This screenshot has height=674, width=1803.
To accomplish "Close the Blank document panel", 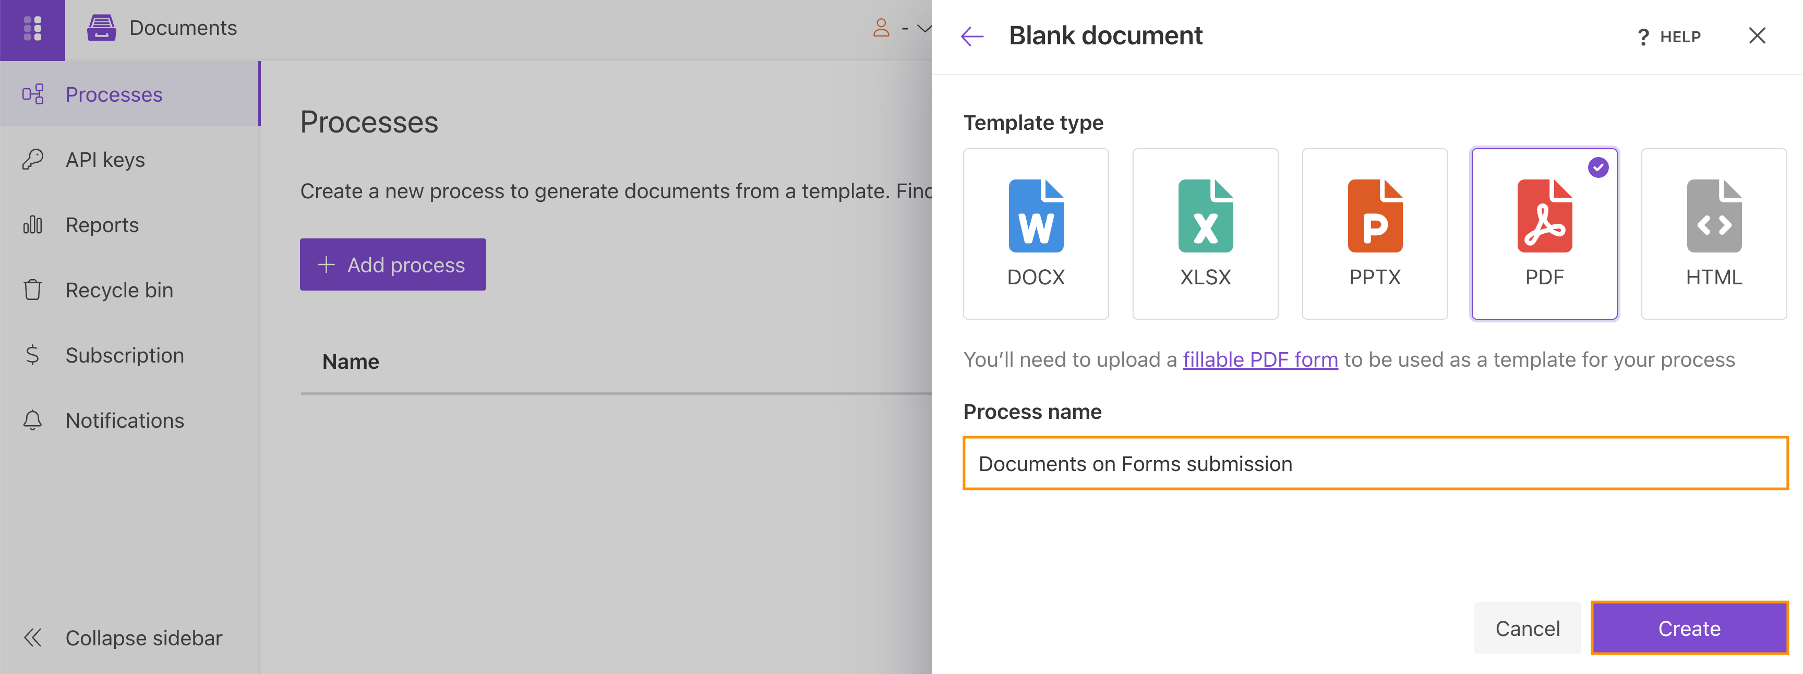I will pos(1757,35).
